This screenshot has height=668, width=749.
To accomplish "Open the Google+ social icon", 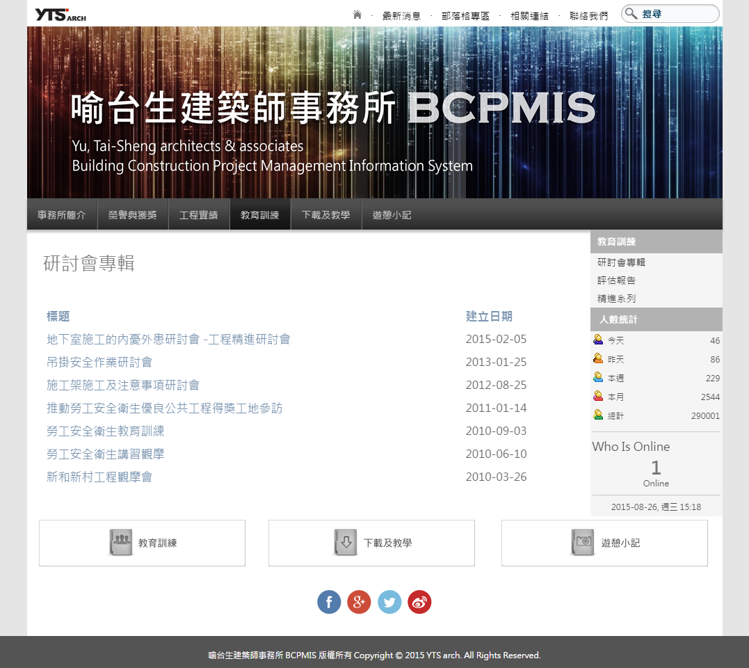I will coord(359,602).
